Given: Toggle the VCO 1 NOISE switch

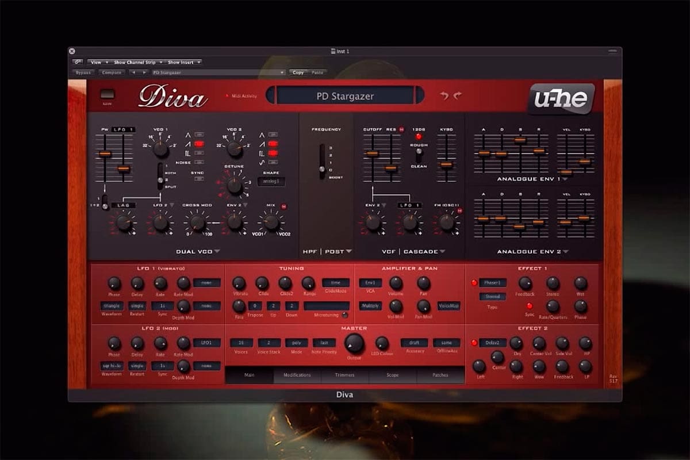Looking at the screenshot, I should [x=200, y=163].
